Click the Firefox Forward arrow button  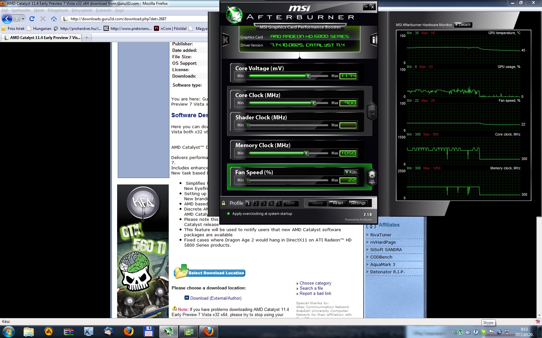[x=16, y=19]
